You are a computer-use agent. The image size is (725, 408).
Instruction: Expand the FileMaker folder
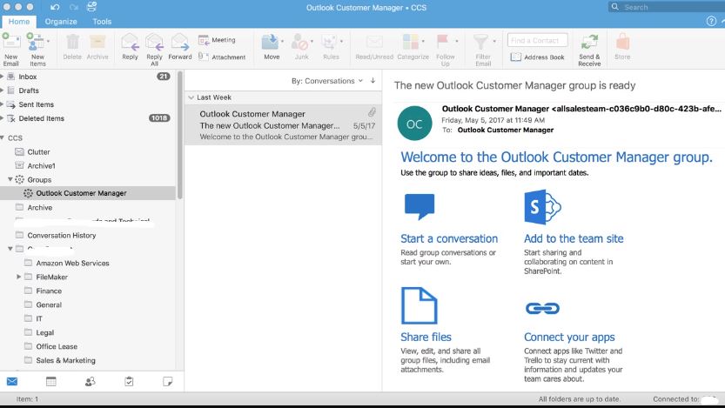pos(19,277)
